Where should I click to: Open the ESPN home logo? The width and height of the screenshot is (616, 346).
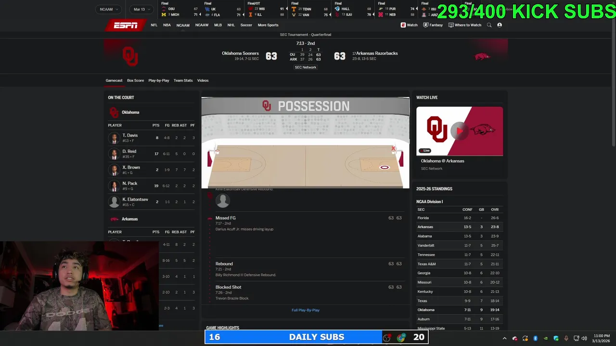[x=125, y=25]
